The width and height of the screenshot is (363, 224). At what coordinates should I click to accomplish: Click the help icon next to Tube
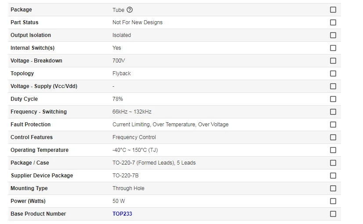[130, 10]
